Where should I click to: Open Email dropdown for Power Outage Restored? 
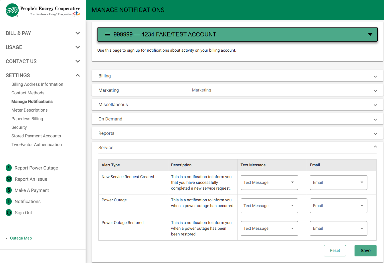click(339, 228)
